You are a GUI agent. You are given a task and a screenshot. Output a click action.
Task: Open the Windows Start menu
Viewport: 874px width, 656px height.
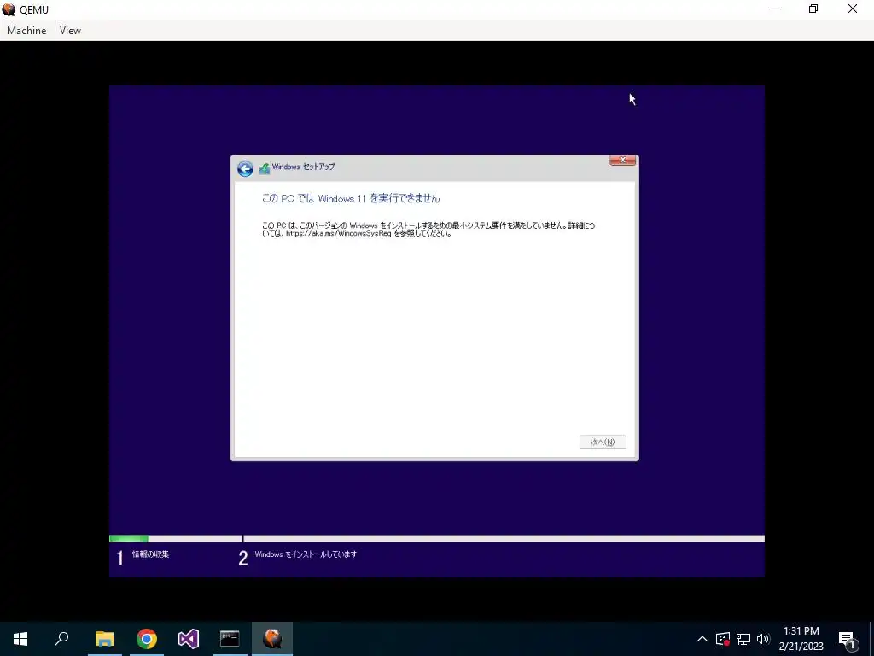[x=20, y=639]
